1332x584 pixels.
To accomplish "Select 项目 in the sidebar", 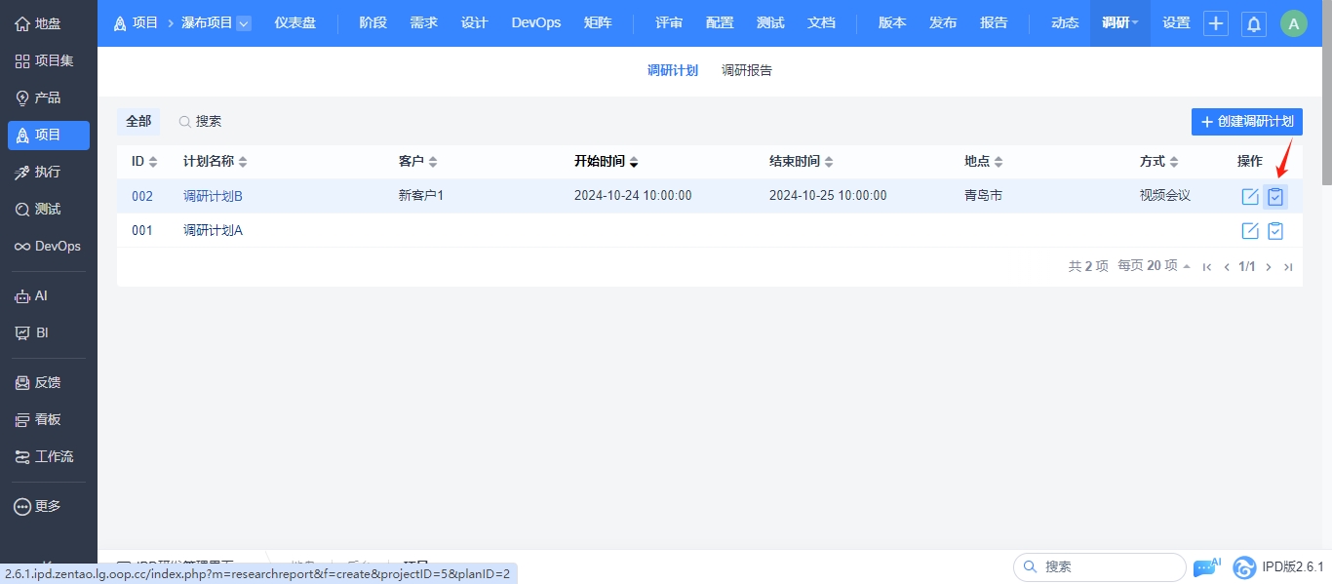I will coord(49,135).
